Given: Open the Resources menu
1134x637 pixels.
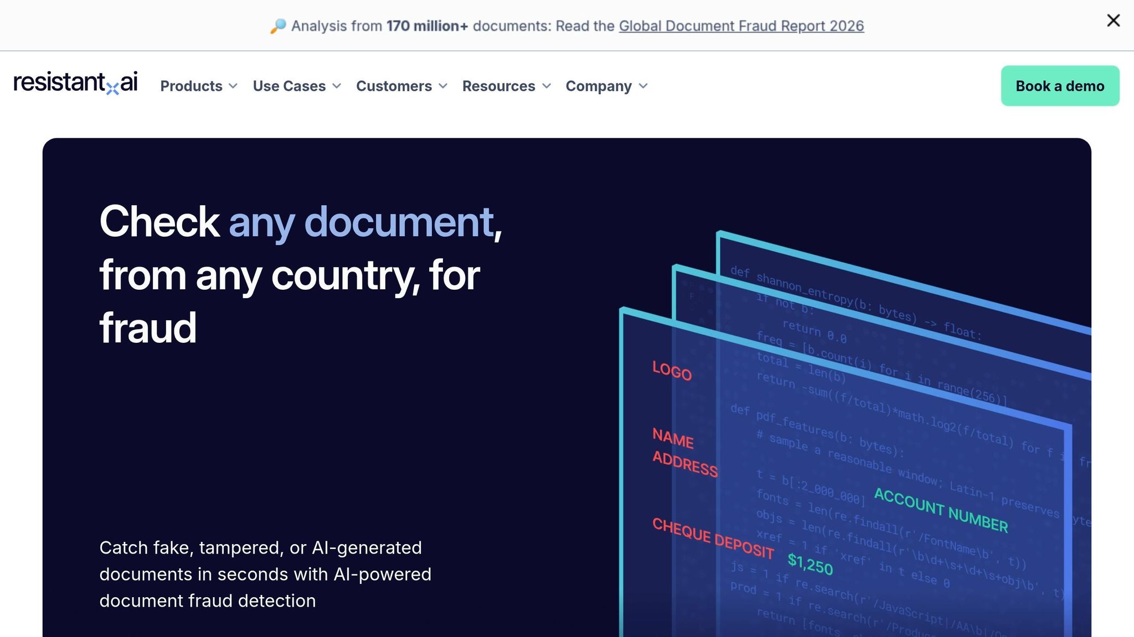Looking at the screenshot, I should coord(498,86).
